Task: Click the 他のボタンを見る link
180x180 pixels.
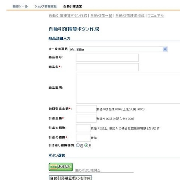Action: (x=88, y=170)
